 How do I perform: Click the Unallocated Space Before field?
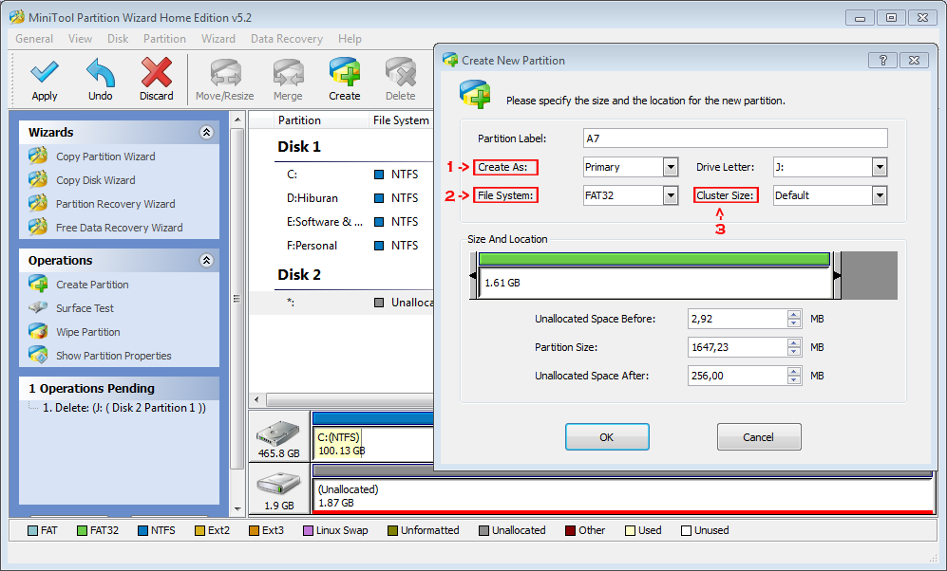click(x=737, y=319)
